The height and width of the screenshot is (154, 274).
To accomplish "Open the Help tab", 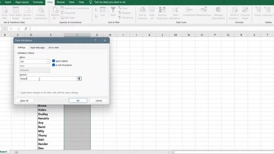I will pos(81,2).
